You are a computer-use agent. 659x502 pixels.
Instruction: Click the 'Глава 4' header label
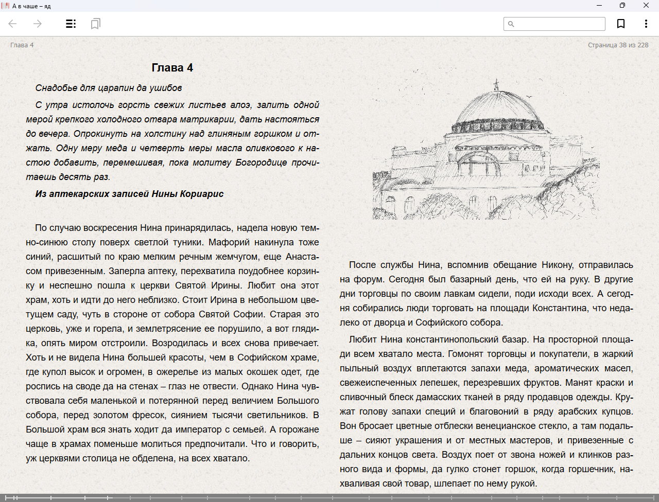coord(22,45)
